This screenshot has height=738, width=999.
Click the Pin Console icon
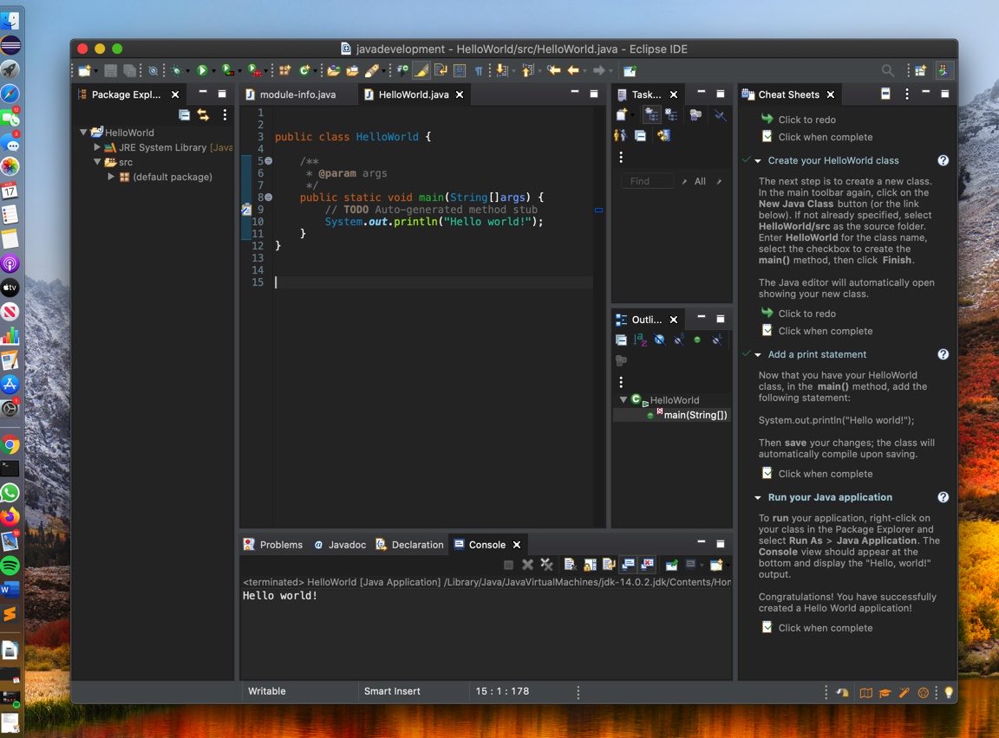(x=672, y=564)
